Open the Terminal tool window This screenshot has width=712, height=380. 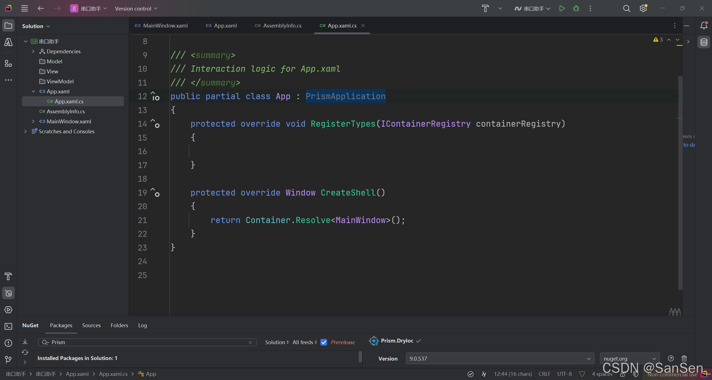pos(8,326)
